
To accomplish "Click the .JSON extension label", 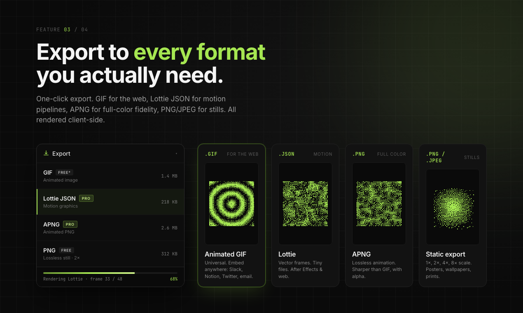I will pos(287,154).
